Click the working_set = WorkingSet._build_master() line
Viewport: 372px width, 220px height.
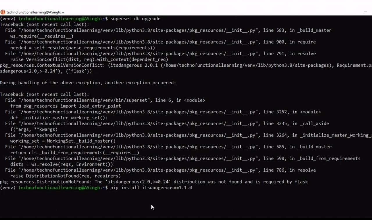pos(62,141)
